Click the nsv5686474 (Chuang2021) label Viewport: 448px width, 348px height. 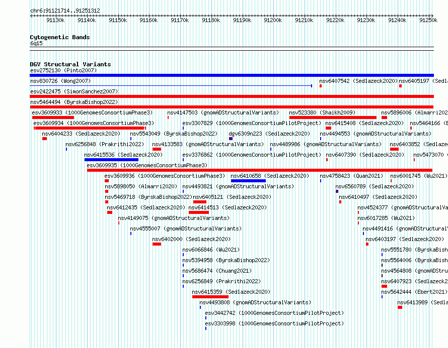217,271
